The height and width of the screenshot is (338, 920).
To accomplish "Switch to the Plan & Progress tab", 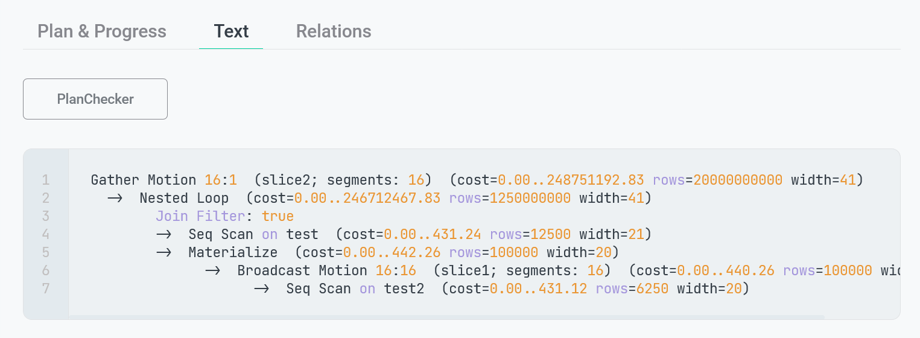I will pyautogui.click(x=102, y=31).
